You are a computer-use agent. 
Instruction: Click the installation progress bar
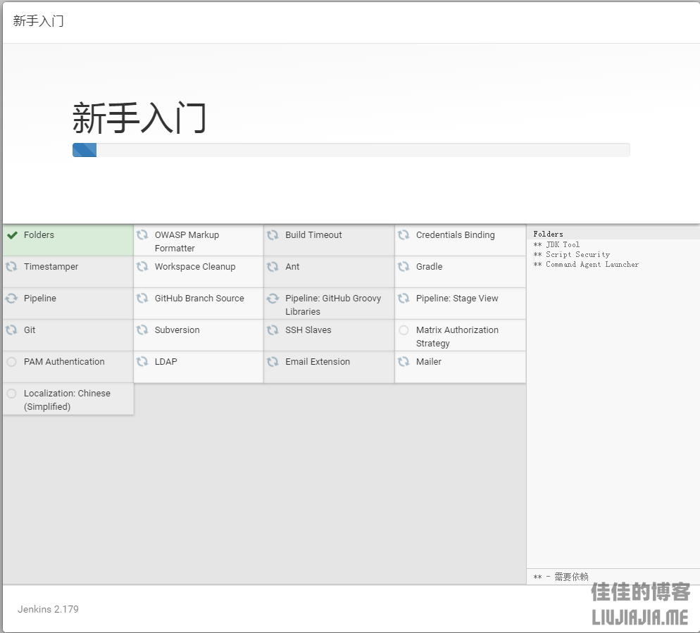(351, 150)
